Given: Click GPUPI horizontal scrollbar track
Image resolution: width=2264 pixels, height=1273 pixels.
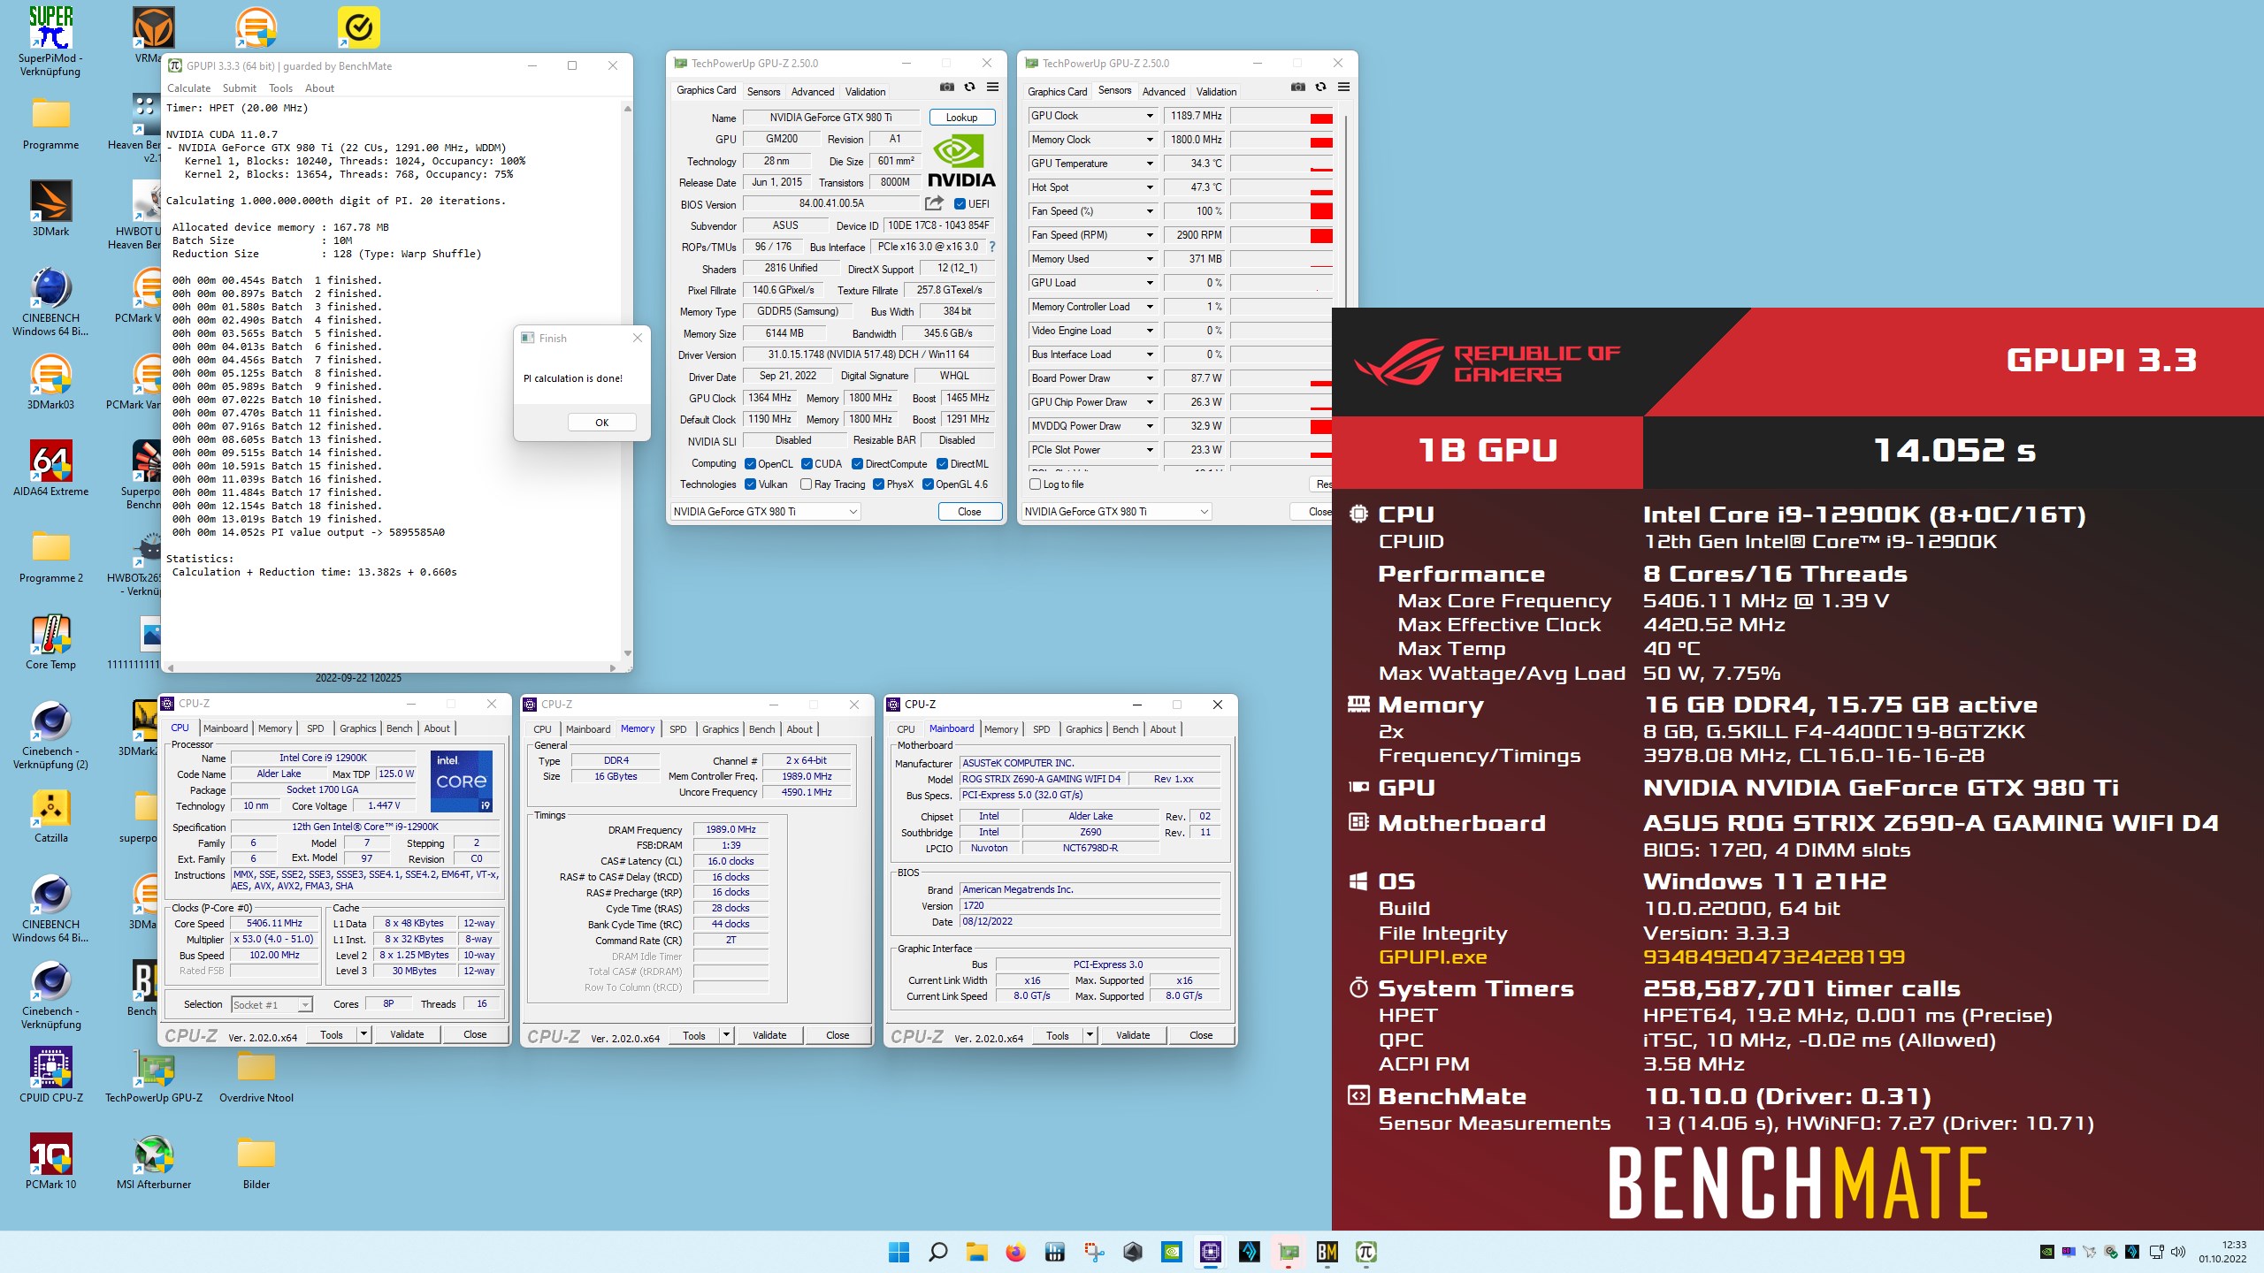Looking at the screenshot, I should point(390,667).
